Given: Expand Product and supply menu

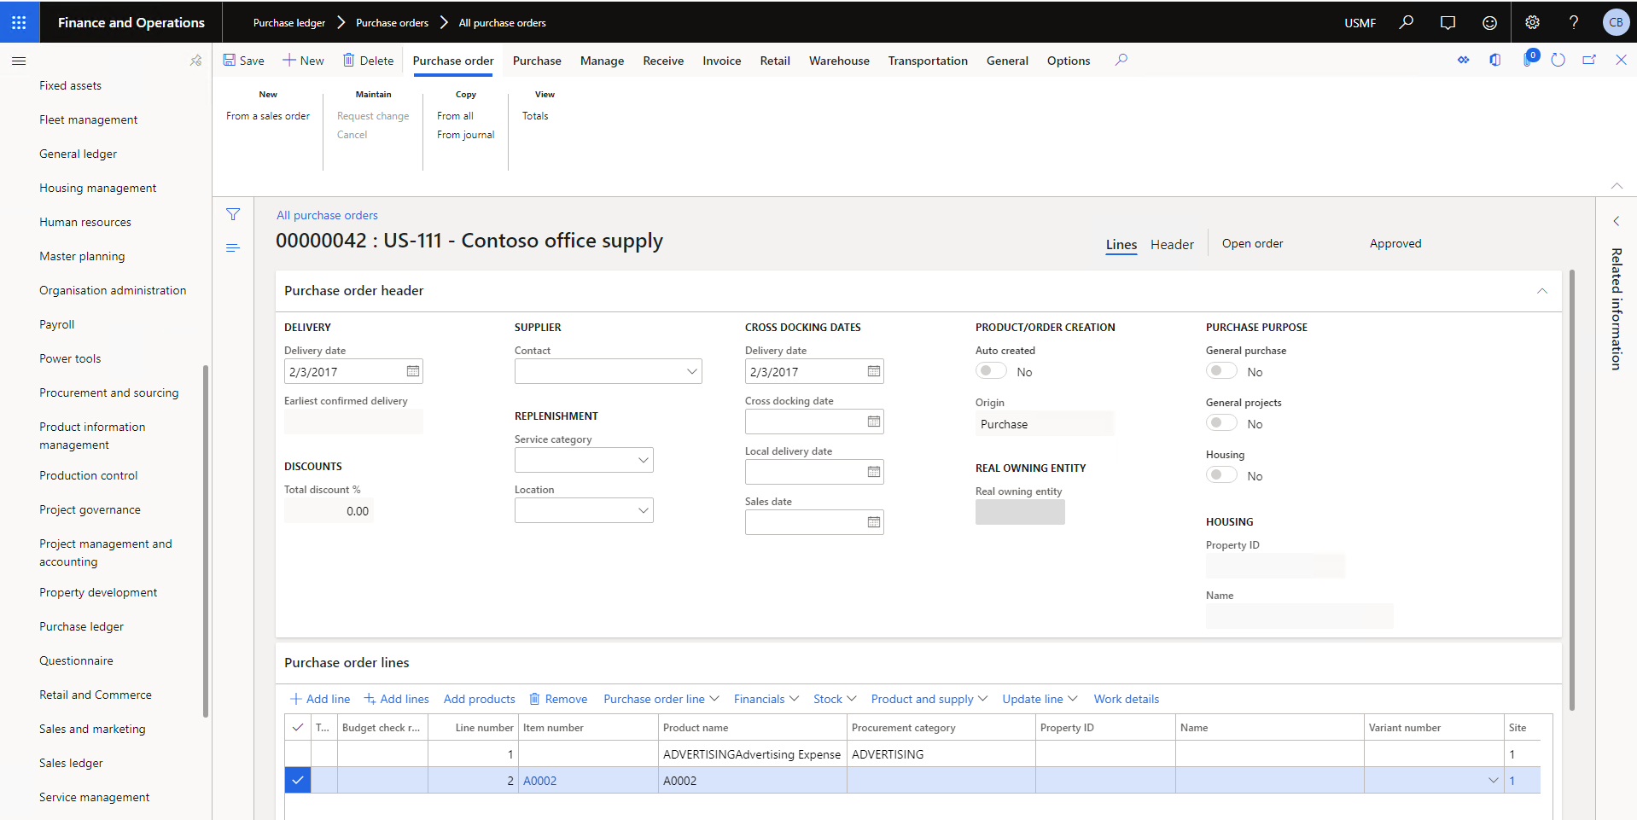Looking at the screenshot, I should click(x=929, y=699).
